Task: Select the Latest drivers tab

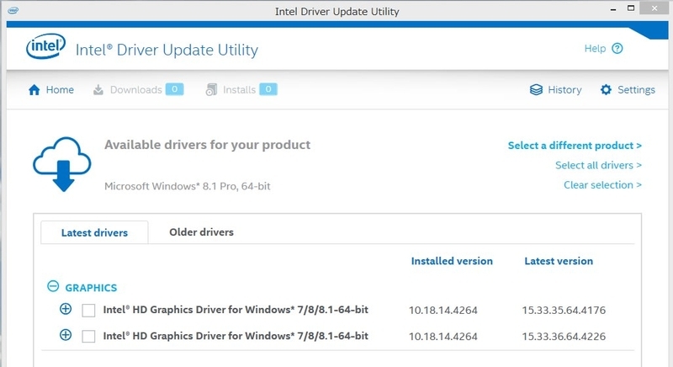Action: [94, 232]
